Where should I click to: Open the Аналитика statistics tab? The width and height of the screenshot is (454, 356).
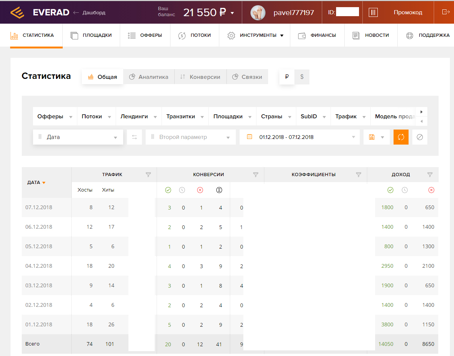(149, 77)
